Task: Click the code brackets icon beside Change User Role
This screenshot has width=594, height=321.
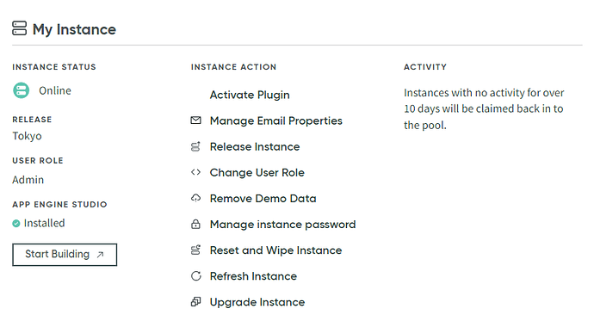Action: [x=195, y=172]
